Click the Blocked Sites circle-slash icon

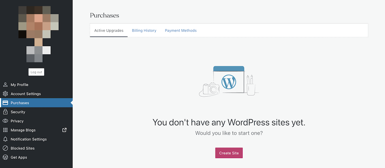(5, 148)
